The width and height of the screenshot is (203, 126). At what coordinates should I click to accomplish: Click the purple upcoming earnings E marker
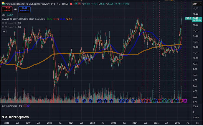[185, 101]
